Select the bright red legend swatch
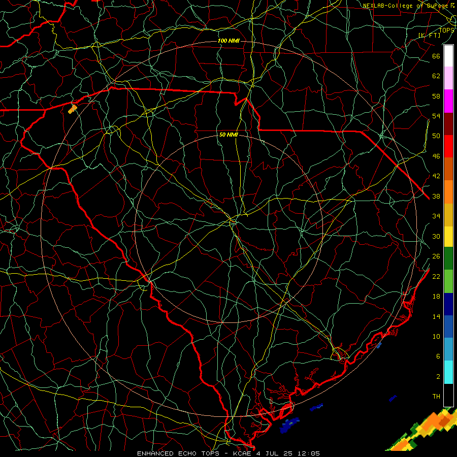This screenshot has width=457, height=457. click(x=448, y=146)
